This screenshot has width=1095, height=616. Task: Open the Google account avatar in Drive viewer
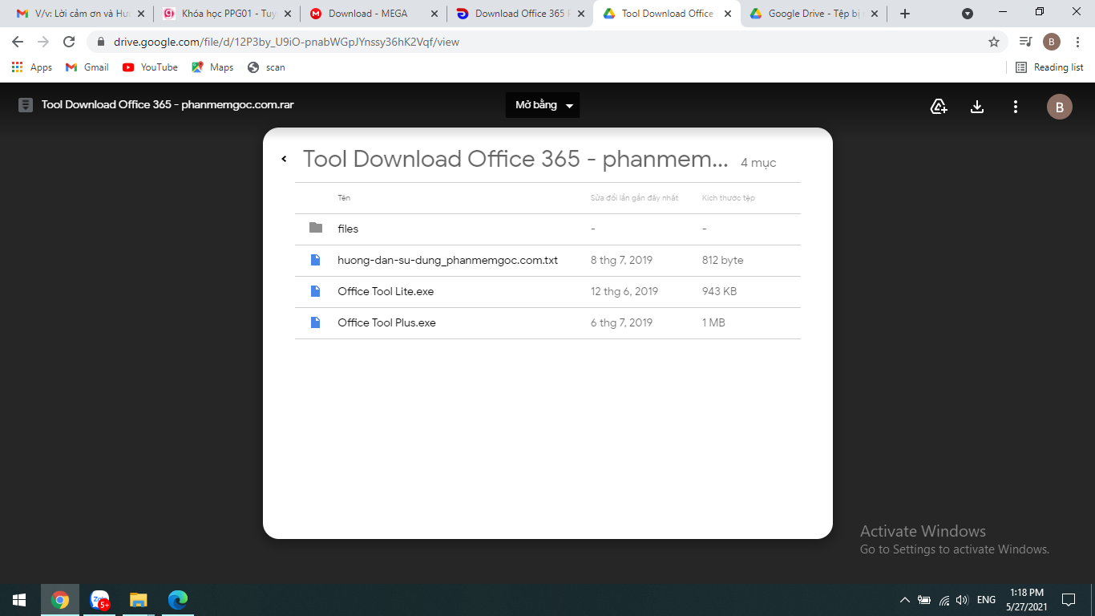point(1060,107)
